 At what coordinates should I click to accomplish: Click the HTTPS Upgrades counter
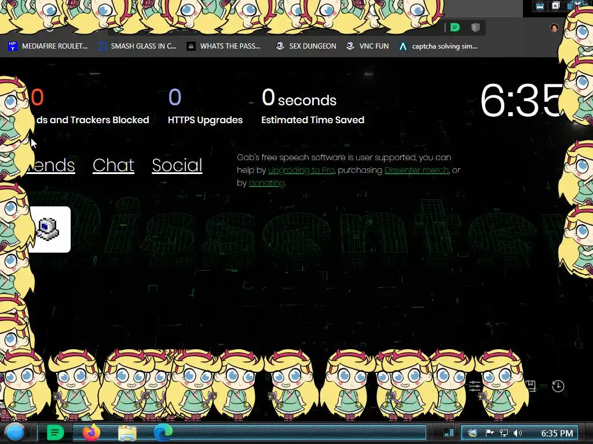[x=205, y=106]
